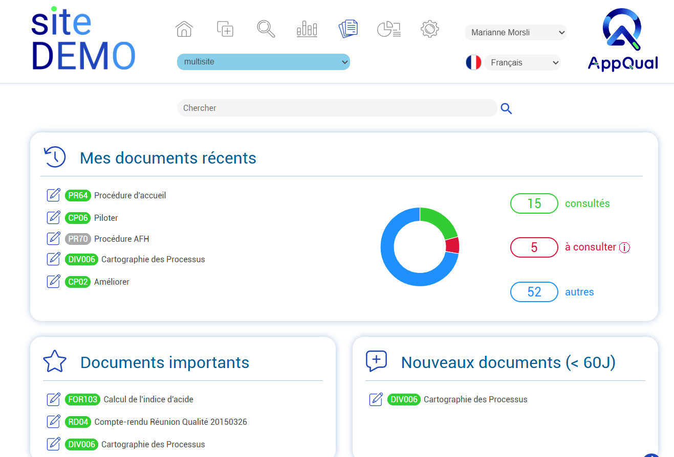Screen dimensions: 674x457
Task: Open the multisite dropdown
Action: click(264, 62)
